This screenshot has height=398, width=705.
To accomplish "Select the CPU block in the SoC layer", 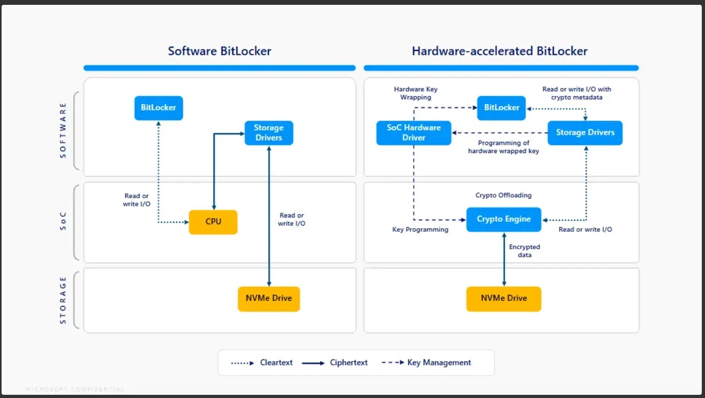I will pyautogui.click(x=213, y=222).
